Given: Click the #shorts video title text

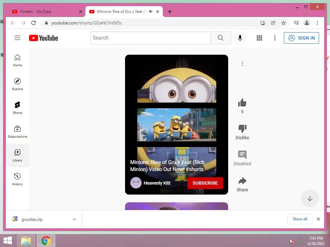Looking at the screenshot, I should click(167, 166).
